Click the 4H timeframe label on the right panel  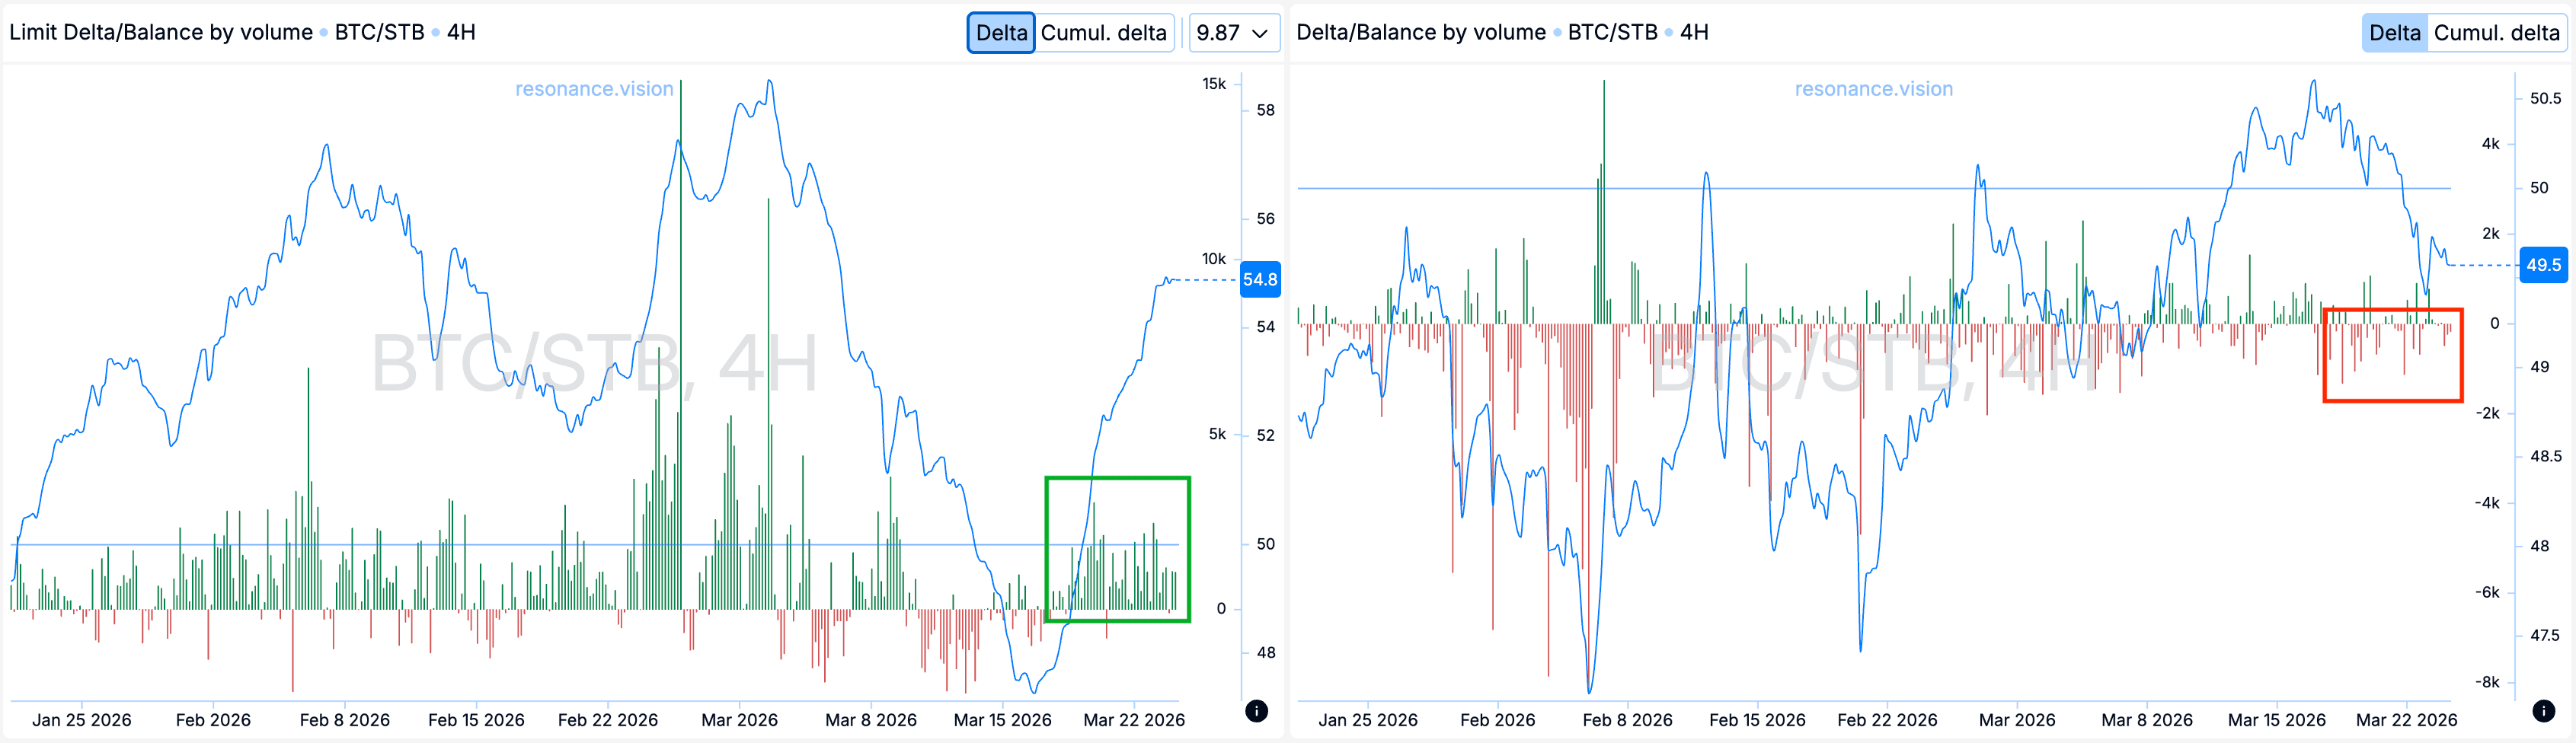tap(1694, 31)
